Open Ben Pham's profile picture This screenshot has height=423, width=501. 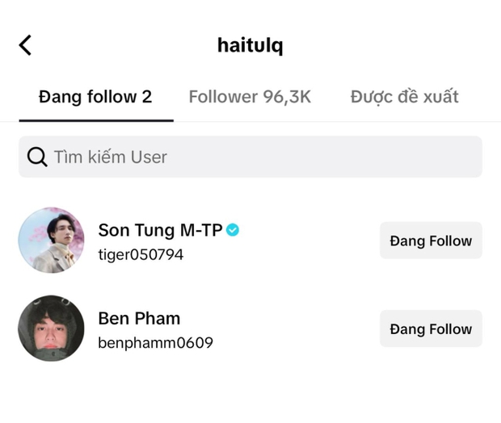click(x=52, y=328)
